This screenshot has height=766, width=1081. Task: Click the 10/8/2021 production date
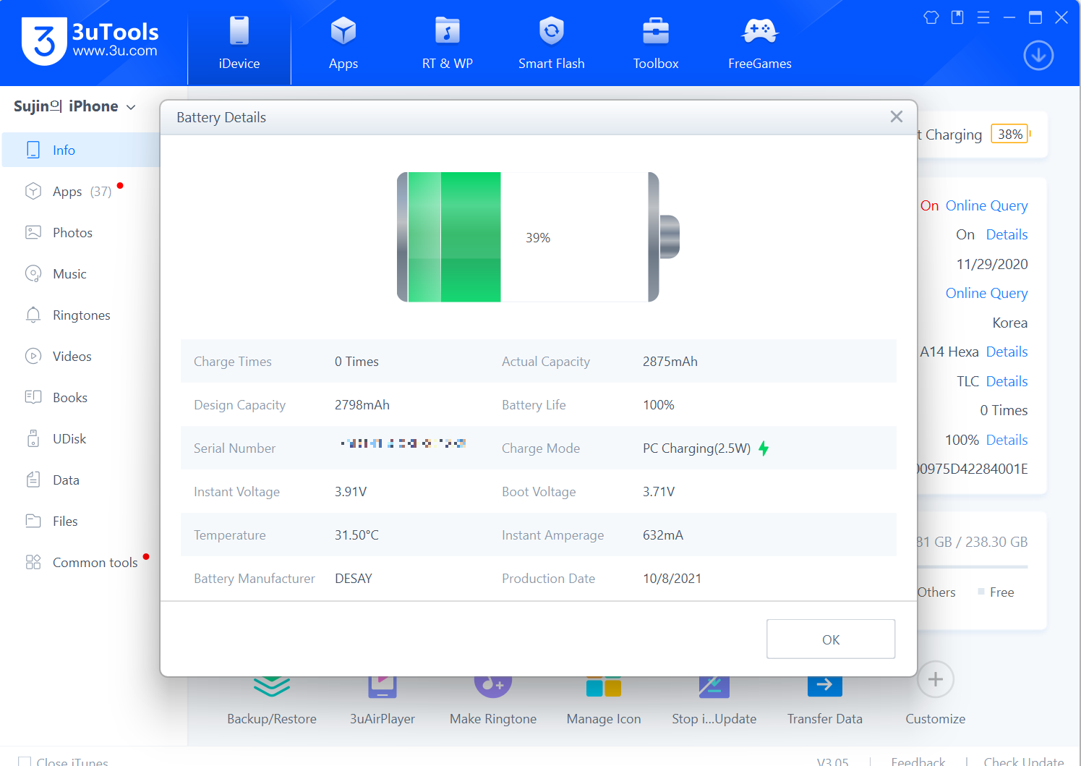click(672, 579)
